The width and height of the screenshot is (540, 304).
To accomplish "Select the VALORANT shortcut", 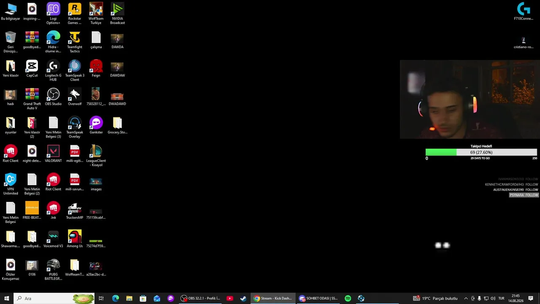I will (x=53, y=154).
